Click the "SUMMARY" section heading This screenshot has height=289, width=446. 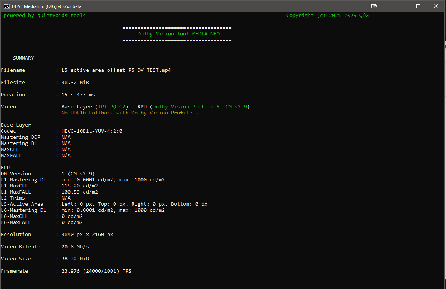24,58
